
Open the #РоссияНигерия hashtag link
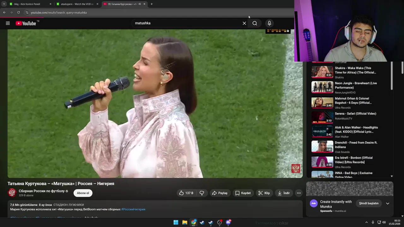click(133, 209)
